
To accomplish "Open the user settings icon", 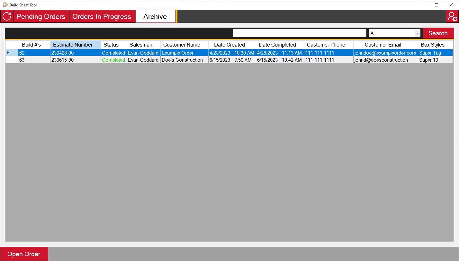I will pyautogui.click(x=452, y=17).
